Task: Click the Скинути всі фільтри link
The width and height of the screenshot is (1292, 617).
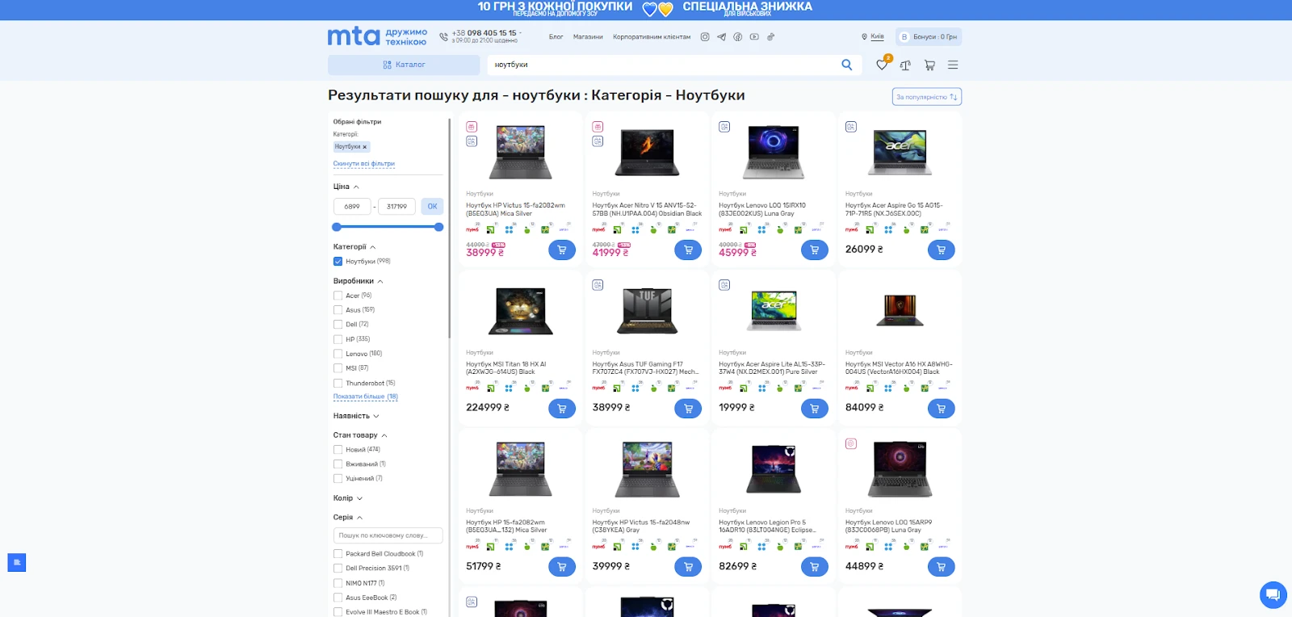Action: 364,164
